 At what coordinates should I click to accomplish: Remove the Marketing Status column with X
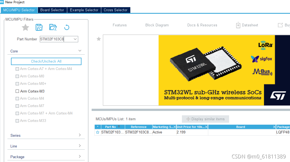tap(174, 127)
